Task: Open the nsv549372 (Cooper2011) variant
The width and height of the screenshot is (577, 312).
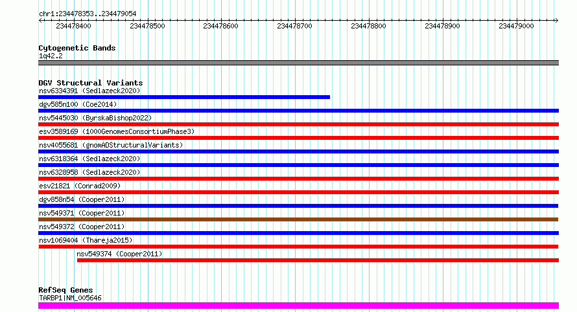Action: (x=82, y=227)
